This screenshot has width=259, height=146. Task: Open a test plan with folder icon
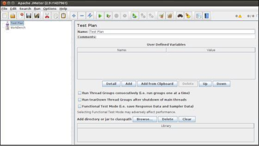pyautogui.click(x=13, y=16)
